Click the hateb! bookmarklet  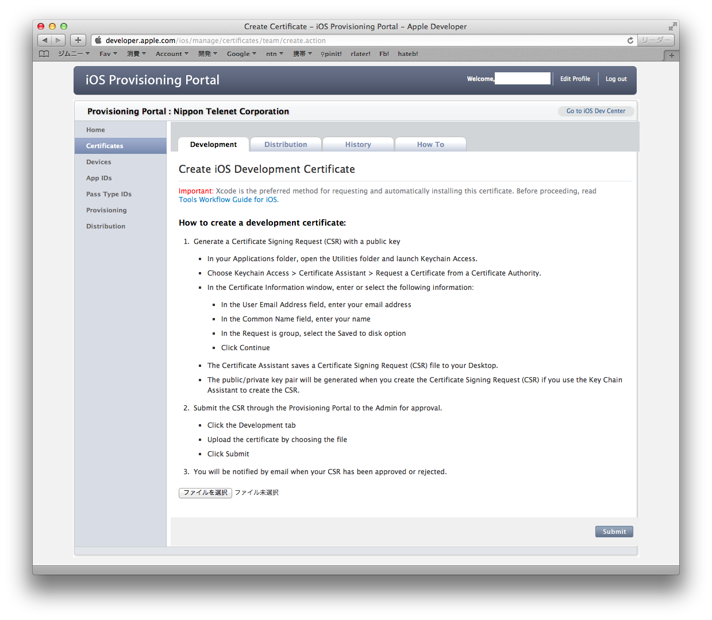[x=408, y=54]
